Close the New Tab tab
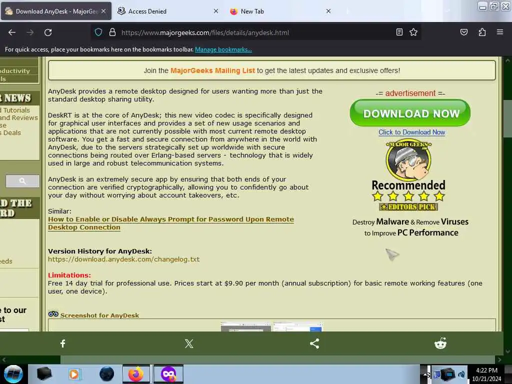 coord(328,11)
